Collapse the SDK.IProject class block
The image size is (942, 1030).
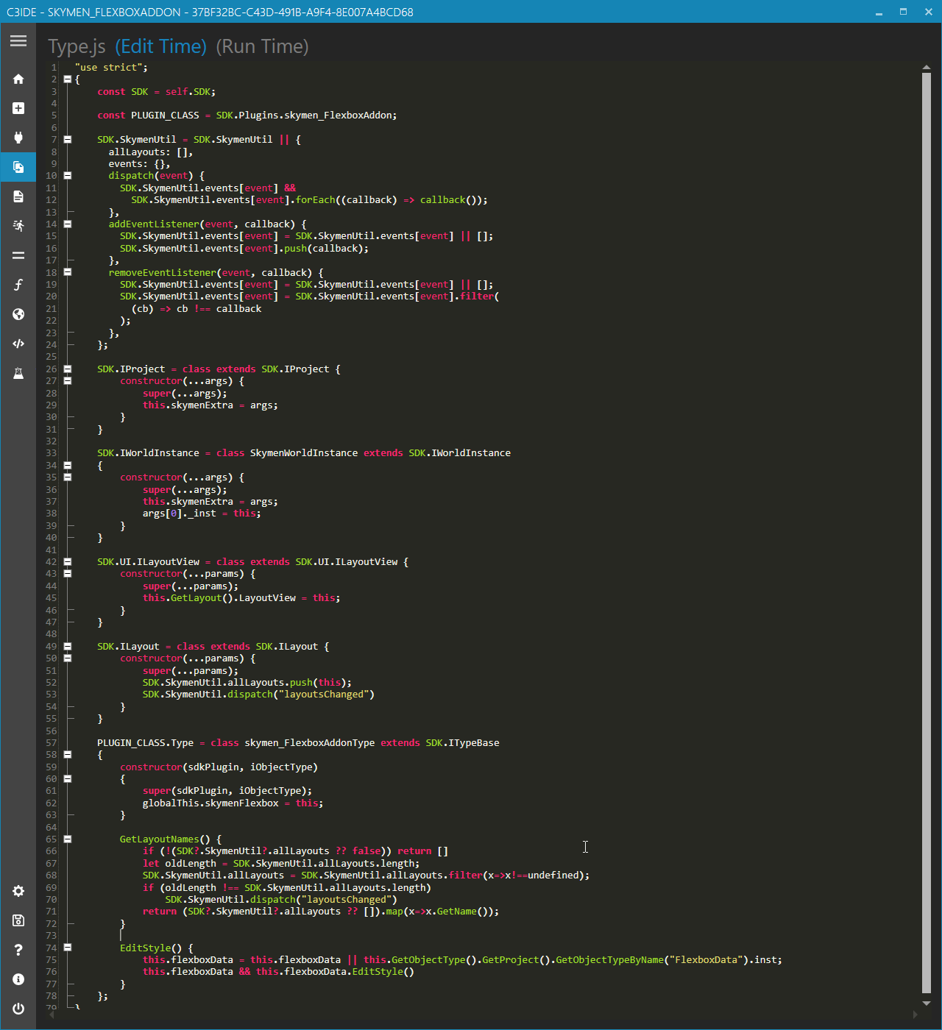[x=67, y=369]
